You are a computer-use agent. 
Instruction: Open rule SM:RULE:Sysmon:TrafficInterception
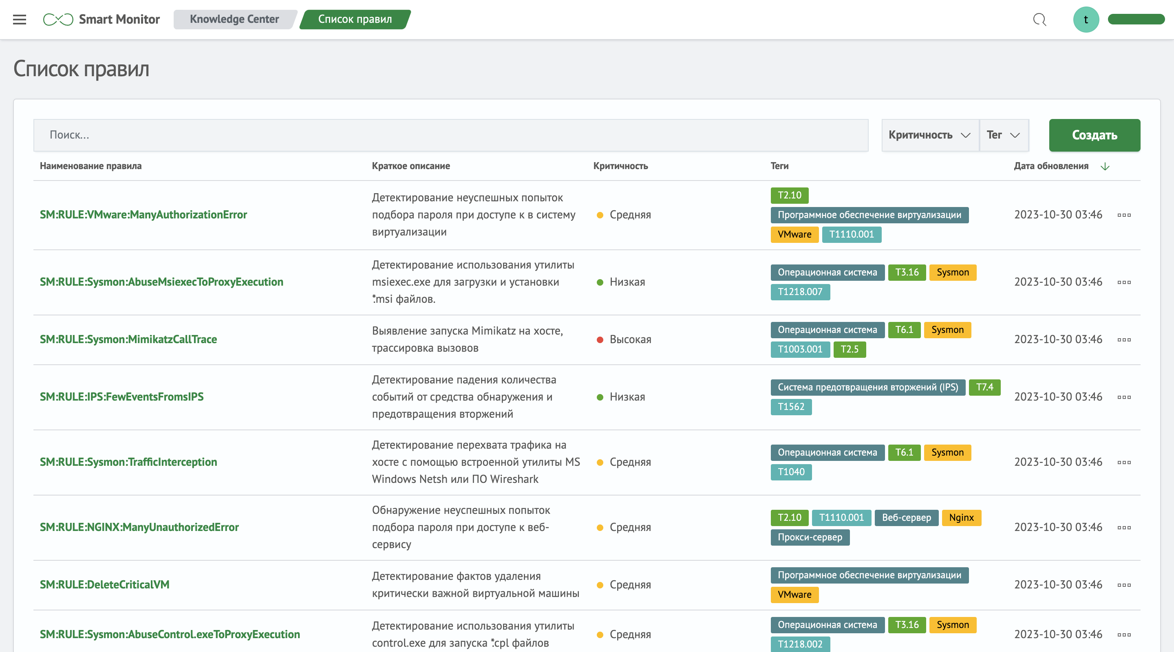(128, 462)
